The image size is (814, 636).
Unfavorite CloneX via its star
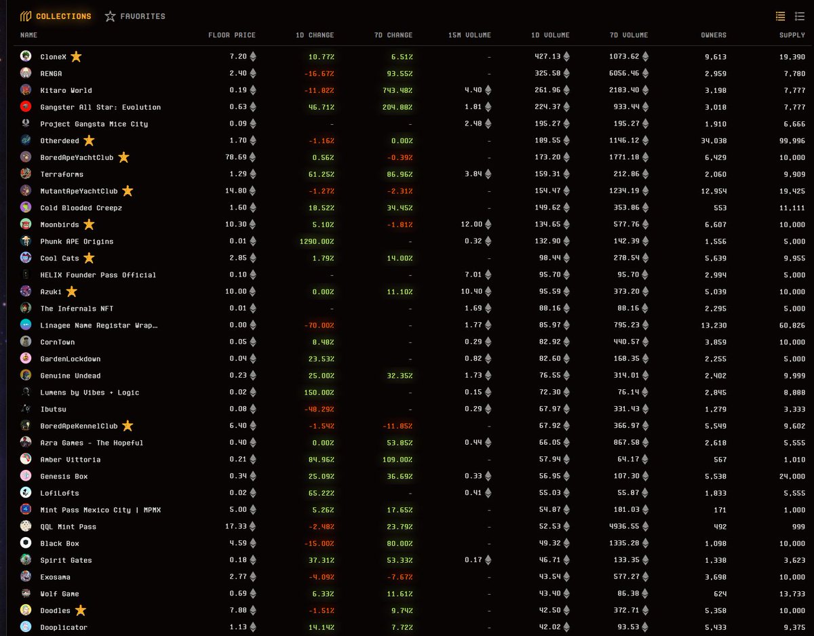click(76, 56)
